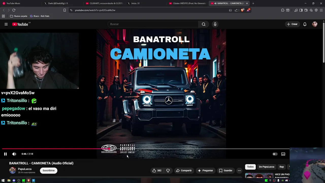Image resolution: width=325 pixels, height=183 pixels.
Task: Reload the current page
Action: (14, 10)
